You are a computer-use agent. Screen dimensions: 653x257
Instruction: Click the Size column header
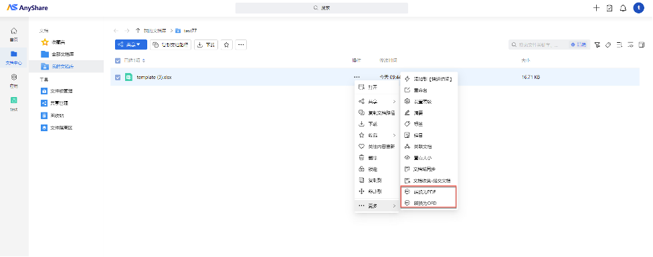click(x=526, y=61)
